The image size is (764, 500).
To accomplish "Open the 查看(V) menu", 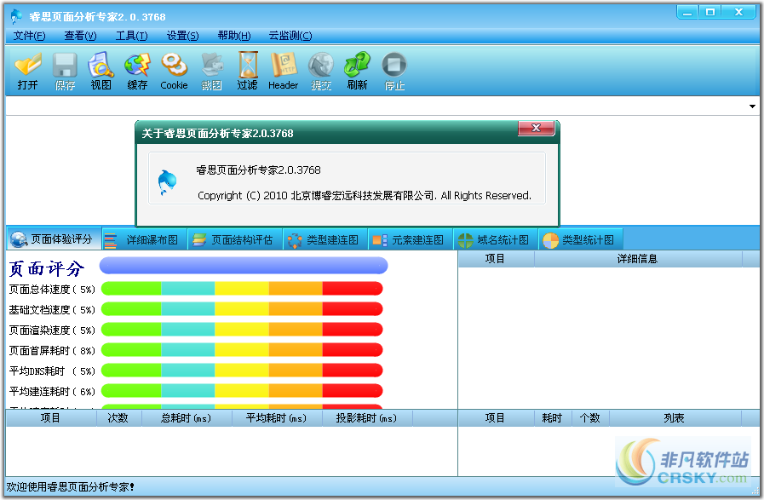I will tap(80, 36).
